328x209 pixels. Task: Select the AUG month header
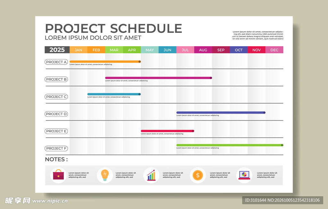[203, 50]
